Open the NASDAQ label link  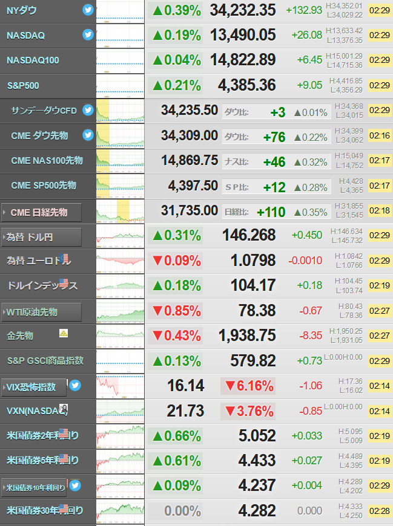(26, 35)
